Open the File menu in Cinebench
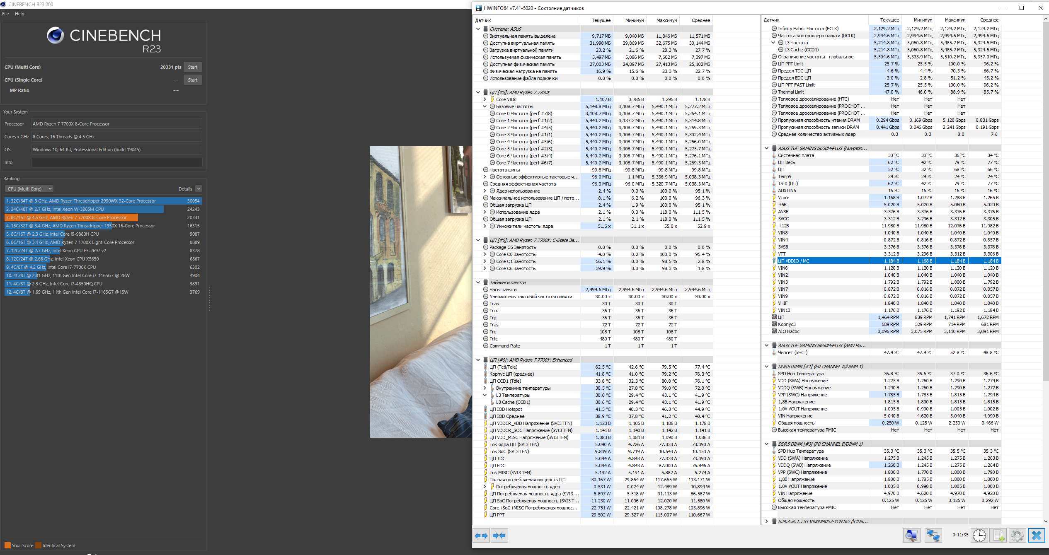 click(x=5, y=14)
